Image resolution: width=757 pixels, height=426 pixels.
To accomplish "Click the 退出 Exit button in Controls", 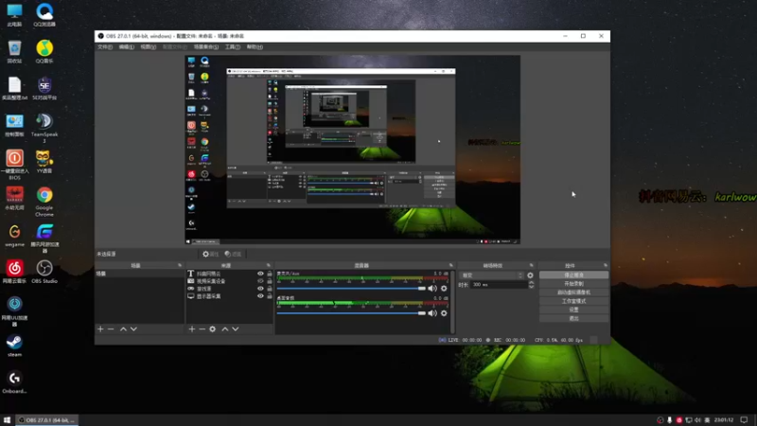I will [573, 318].
